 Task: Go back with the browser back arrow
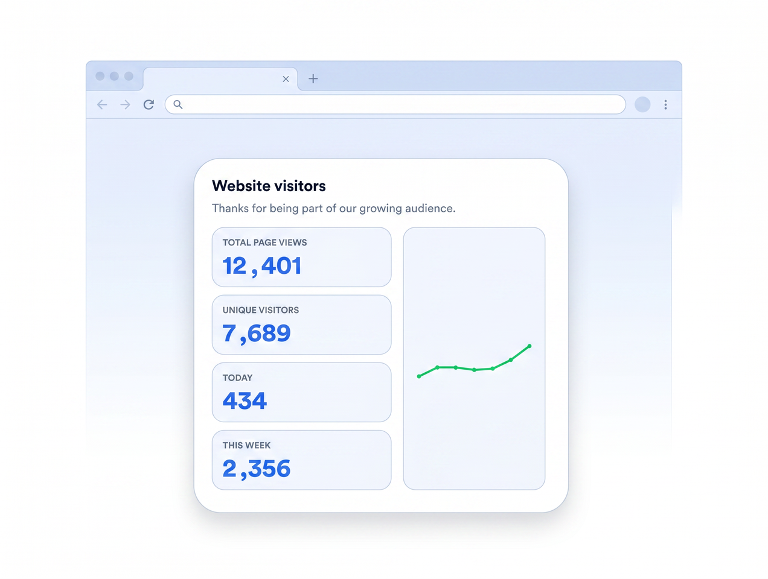102,104
